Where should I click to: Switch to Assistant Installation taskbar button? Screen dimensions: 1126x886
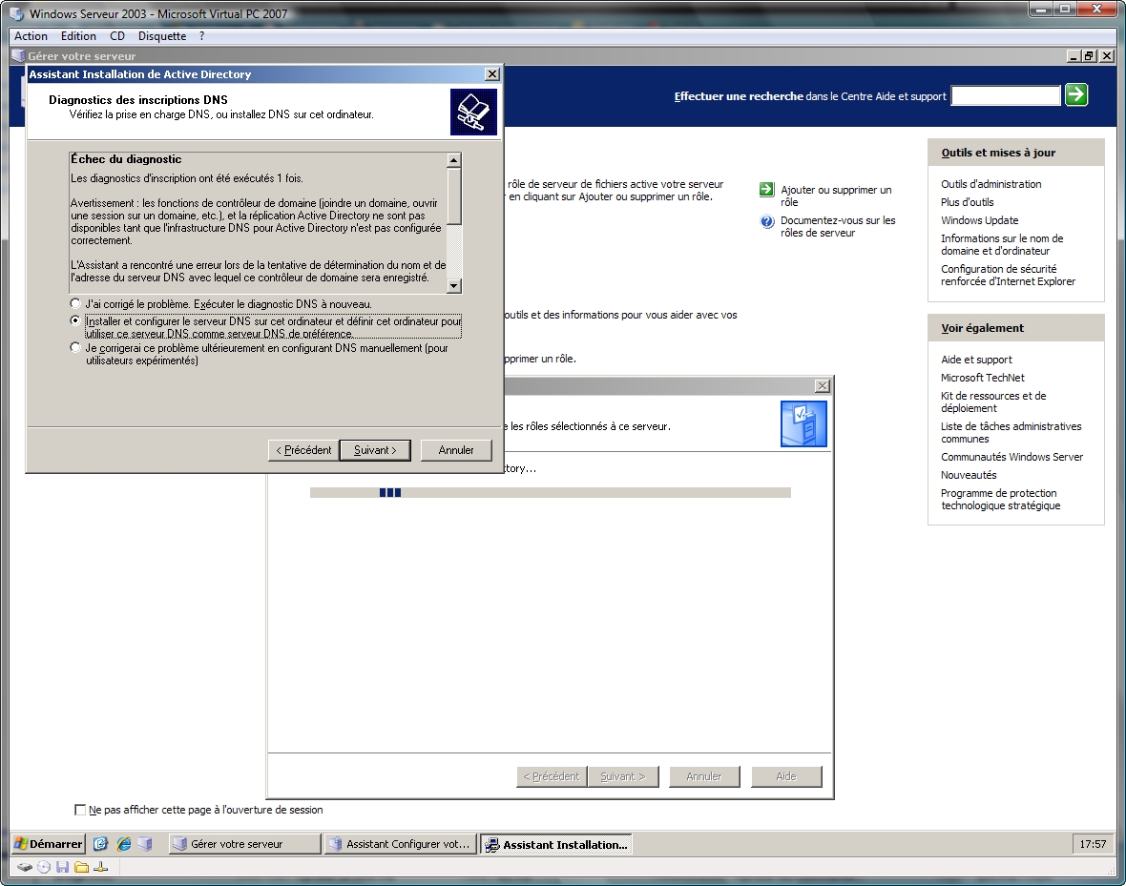point(556,844)
